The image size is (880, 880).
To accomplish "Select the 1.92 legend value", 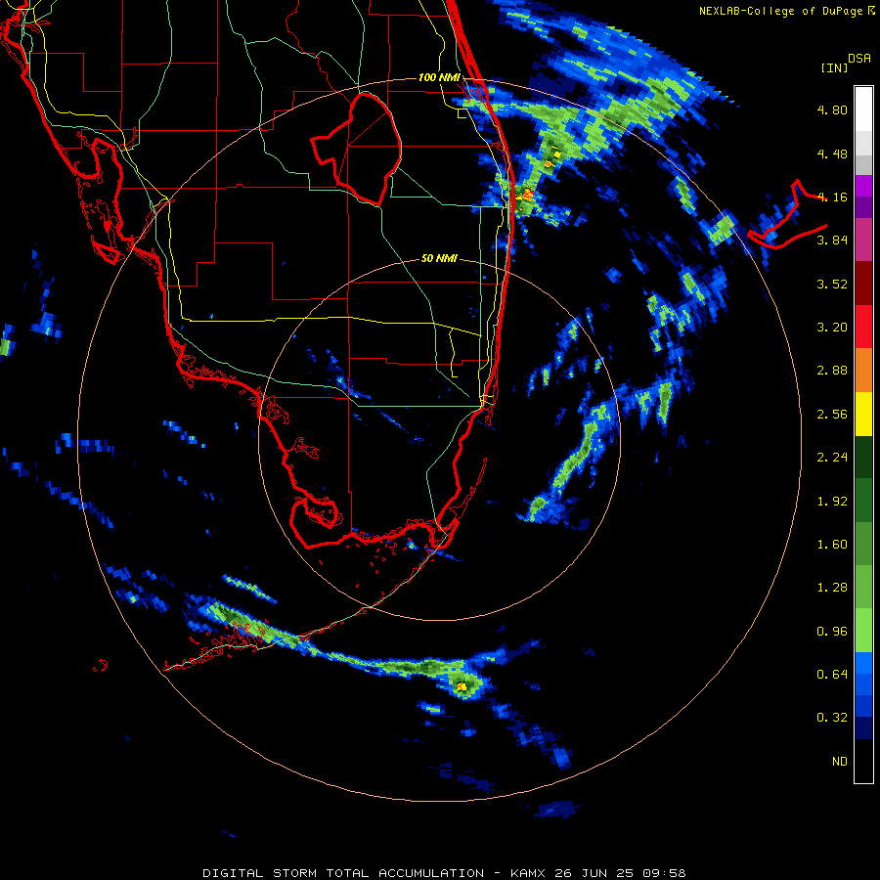I will point(832,502).
